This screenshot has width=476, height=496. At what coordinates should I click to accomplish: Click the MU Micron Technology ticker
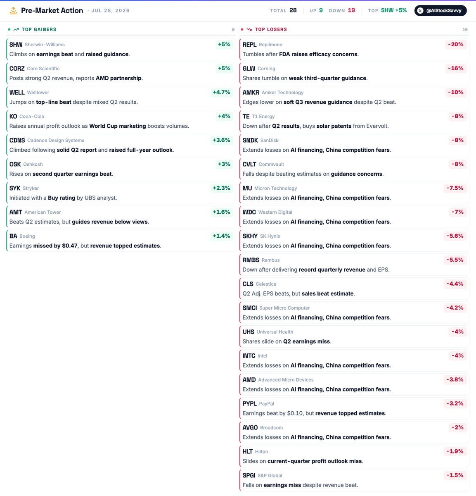(247, 188)
